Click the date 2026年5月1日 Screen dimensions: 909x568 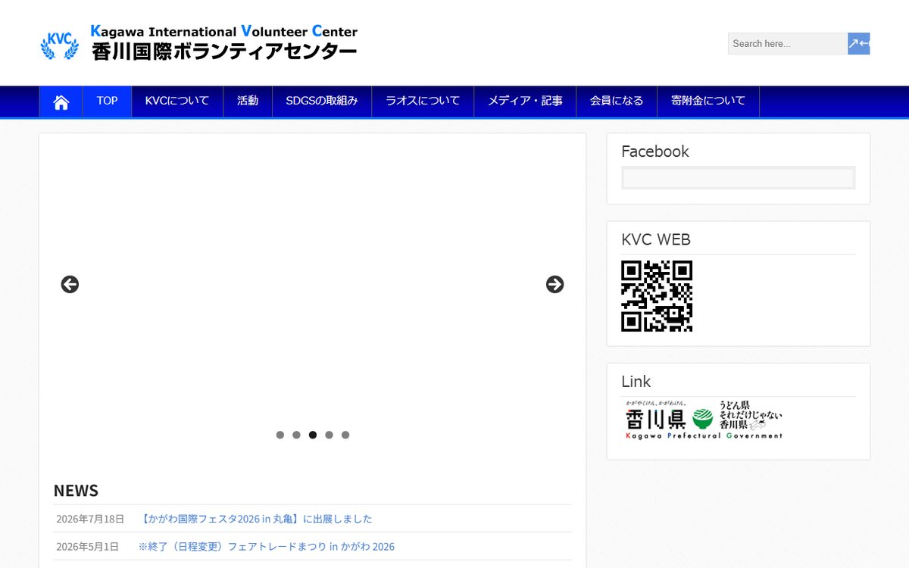(x=87, y=547)
